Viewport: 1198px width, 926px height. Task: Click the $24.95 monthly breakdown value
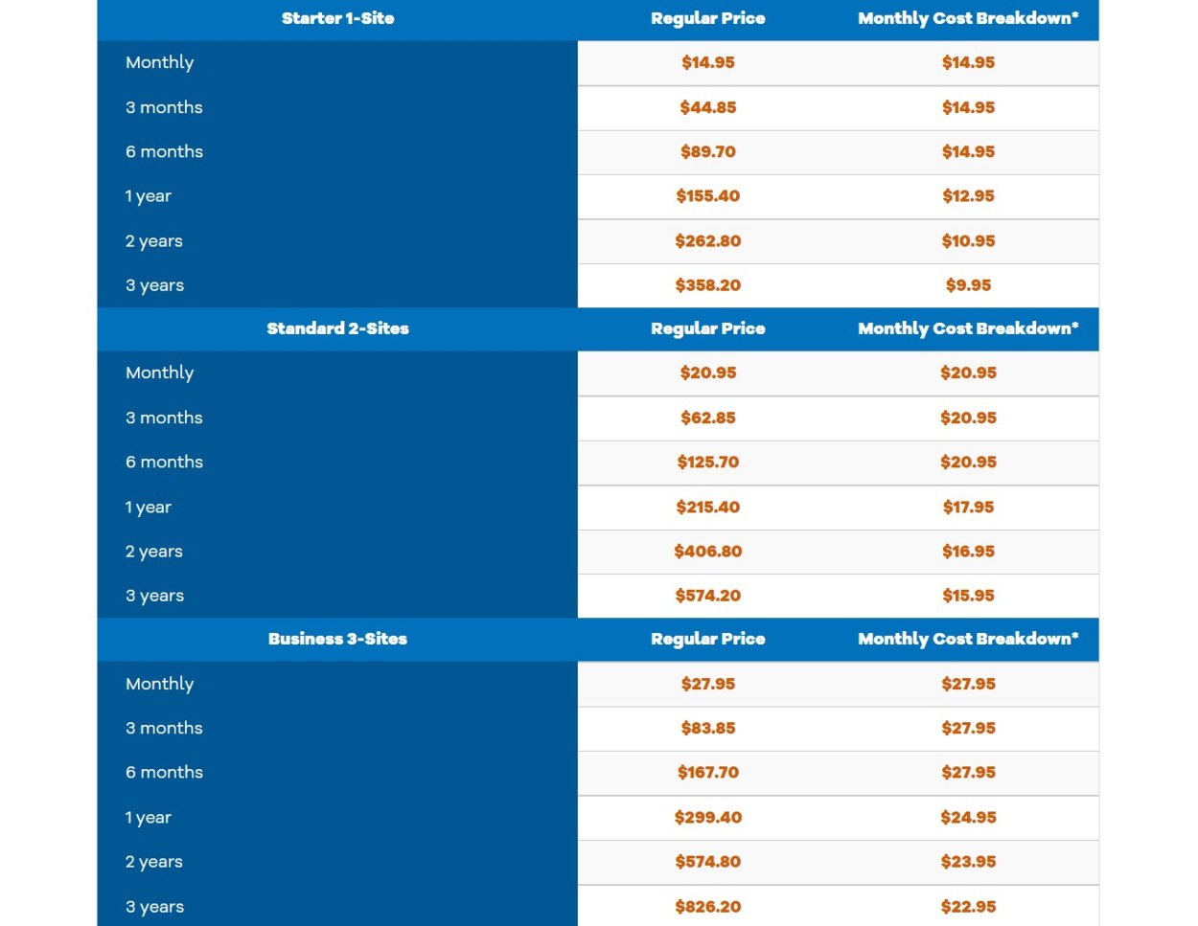tap(968, 818)
